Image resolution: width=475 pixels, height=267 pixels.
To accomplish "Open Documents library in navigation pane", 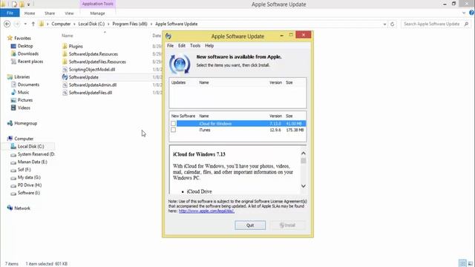I will click(x=28, y=85).
